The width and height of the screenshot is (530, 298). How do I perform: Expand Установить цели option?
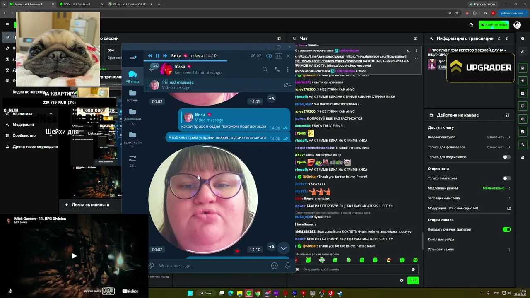click(x=469, y=249)
